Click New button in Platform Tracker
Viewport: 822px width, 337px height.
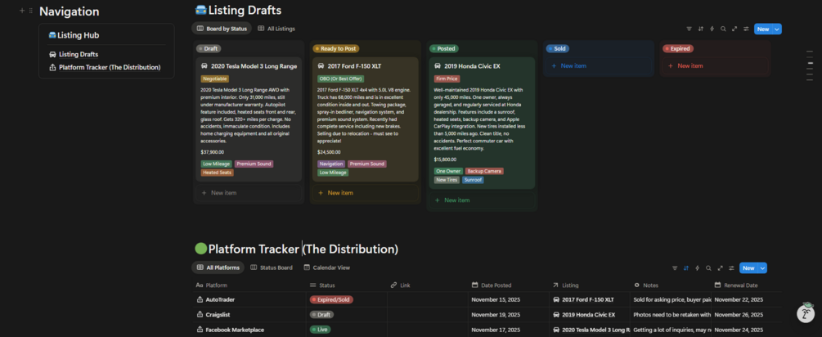pyautogui.click(x=748, y=267)
